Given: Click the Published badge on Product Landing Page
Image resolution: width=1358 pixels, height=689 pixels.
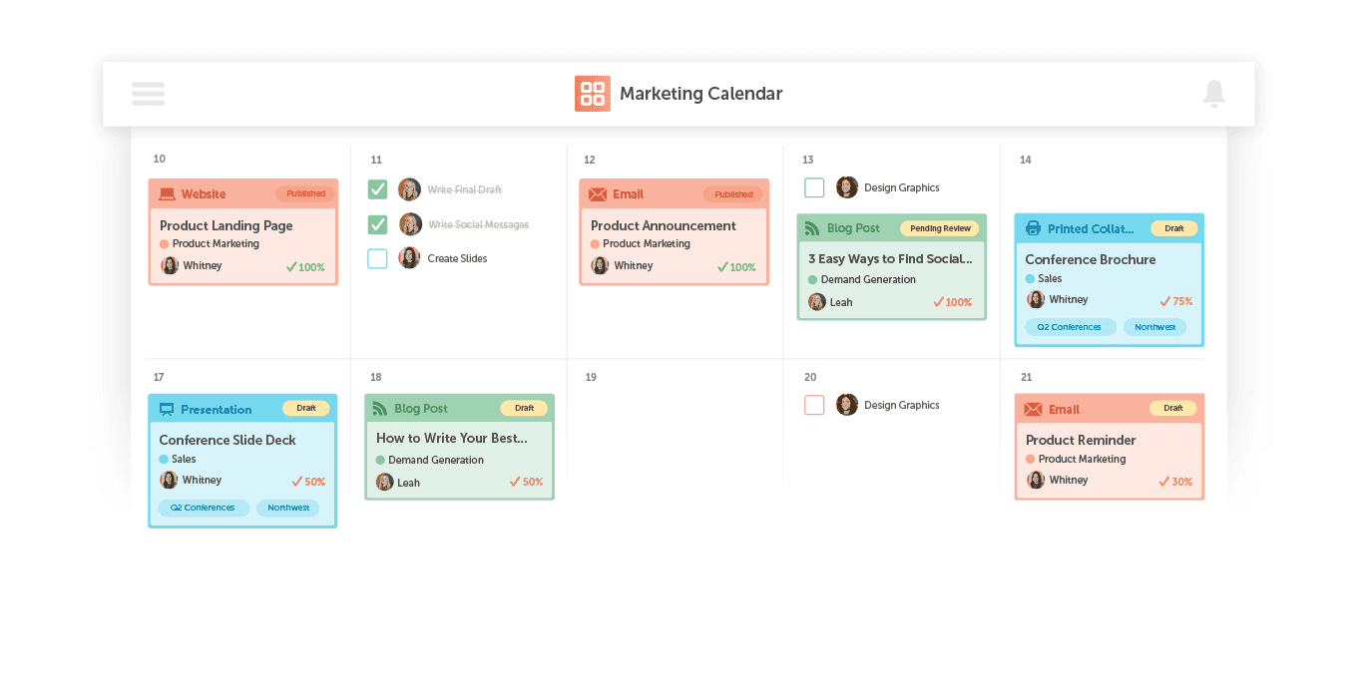Looking at the screenshot, I should pos(304,193).
